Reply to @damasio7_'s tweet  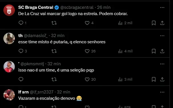coord(21,51)
